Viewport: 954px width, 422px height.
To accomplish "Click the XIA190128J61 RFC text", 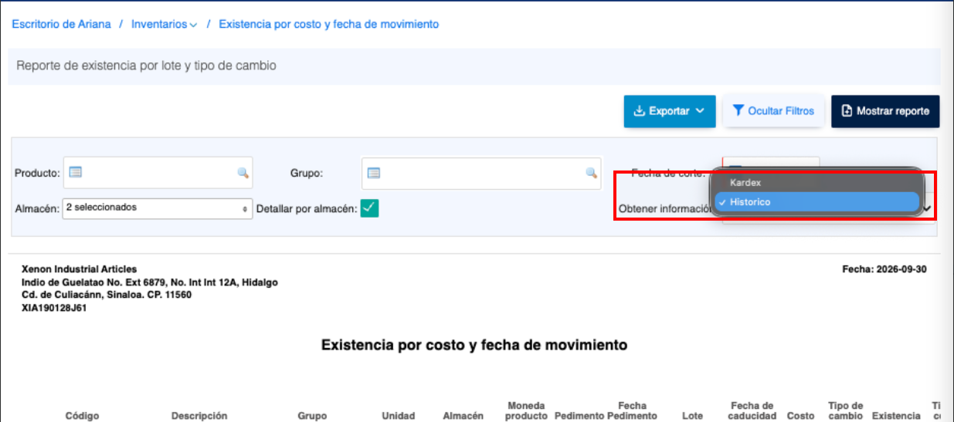I will coord(54,308).
